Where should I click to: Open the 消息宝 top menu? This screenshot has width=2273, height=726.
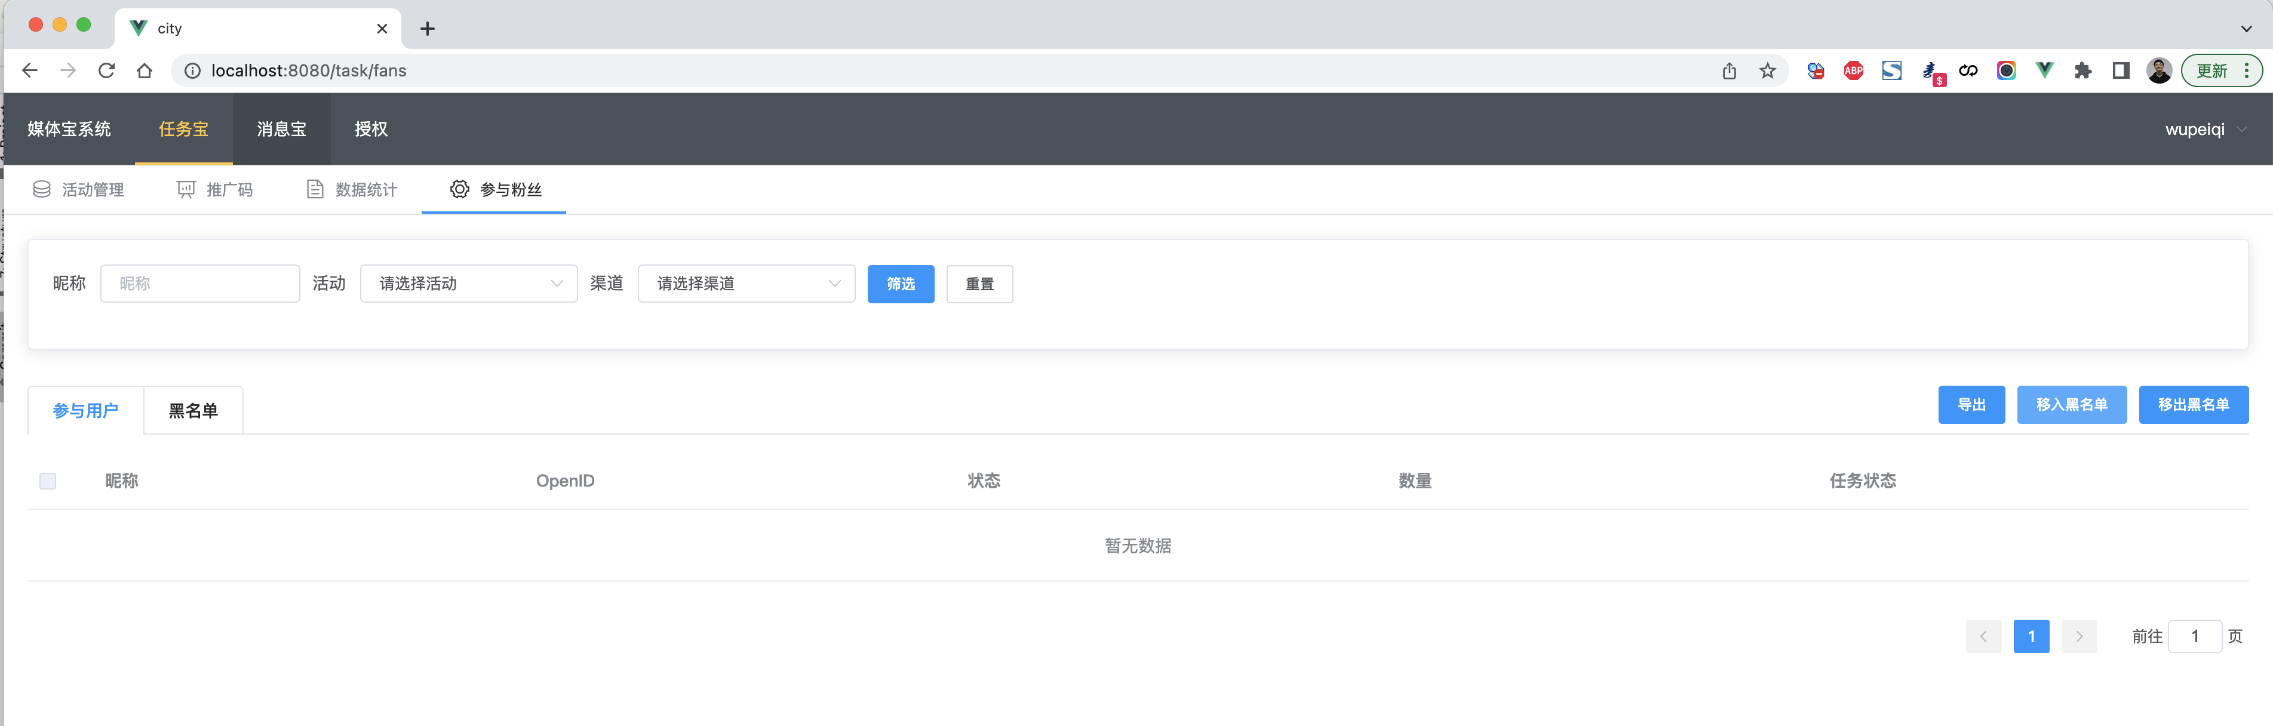(x=281, y=129)
